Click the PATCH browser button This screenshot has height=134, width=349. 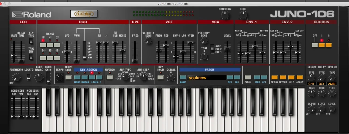pyautogui.click(x=248, y=77)
